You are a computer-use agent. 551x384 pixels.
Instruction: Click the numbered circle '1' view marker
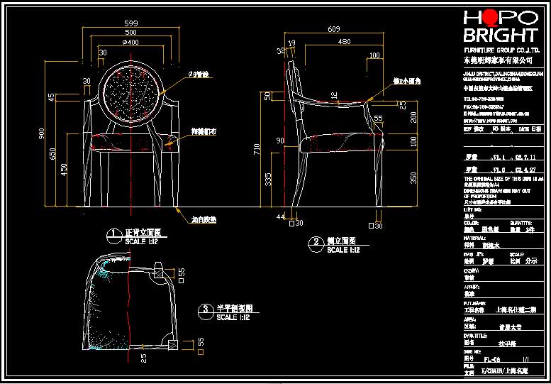coord(113,236)
